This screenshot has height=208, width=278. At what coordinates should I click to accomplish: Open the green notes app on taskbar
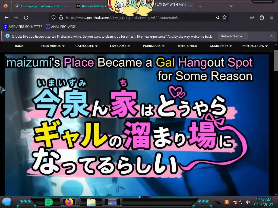coord(49,202)
